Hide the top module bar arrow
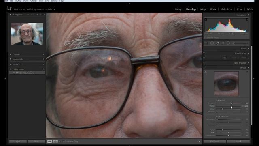 [x=129, y=4]
